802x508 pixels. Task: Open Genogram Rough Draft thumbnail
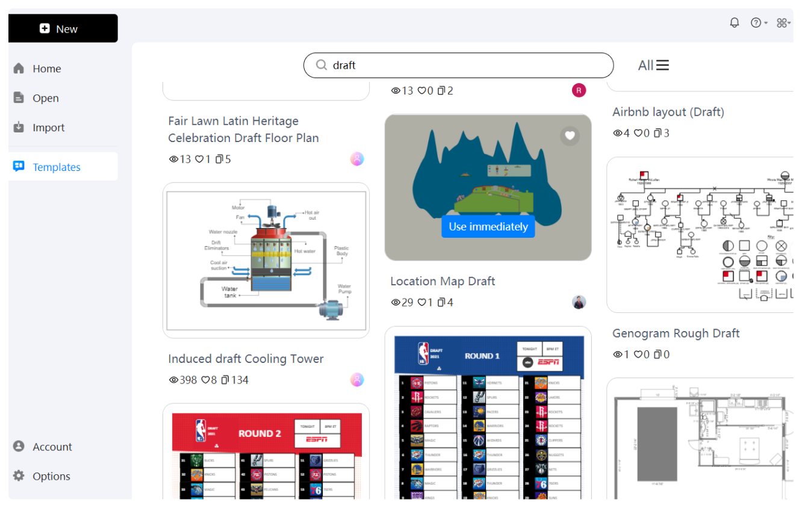tap(700, 235)
